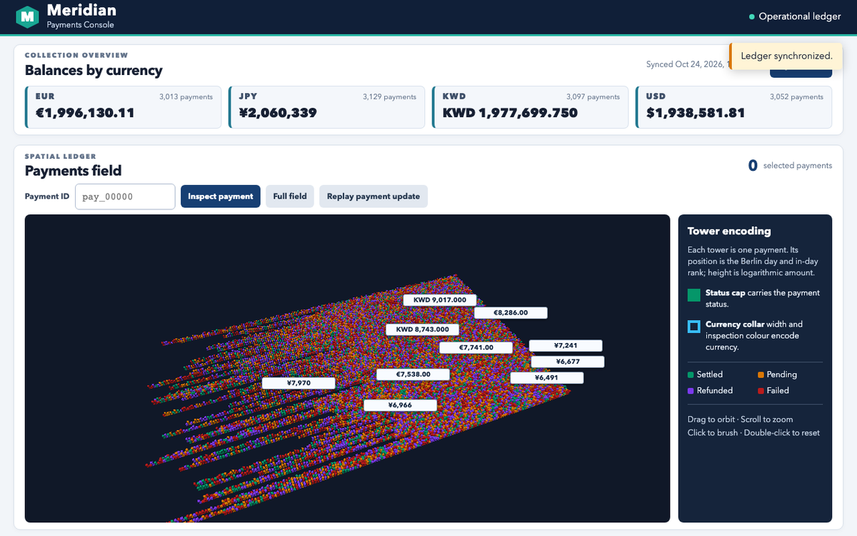Click the Balances by currency heading
This screenshot has width=857, height=536.
click(x=94, y=70)
